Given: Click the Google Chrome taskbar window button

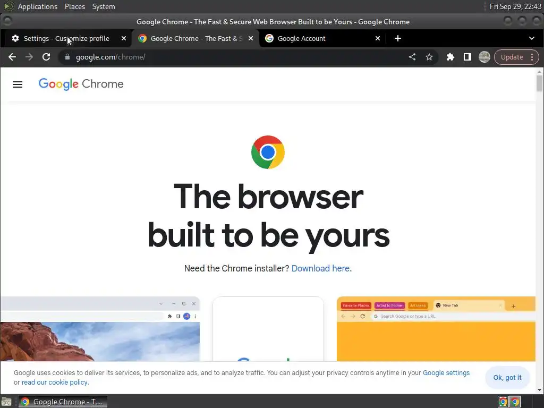Looking at the screenshot, I should [x=63, y=402].
